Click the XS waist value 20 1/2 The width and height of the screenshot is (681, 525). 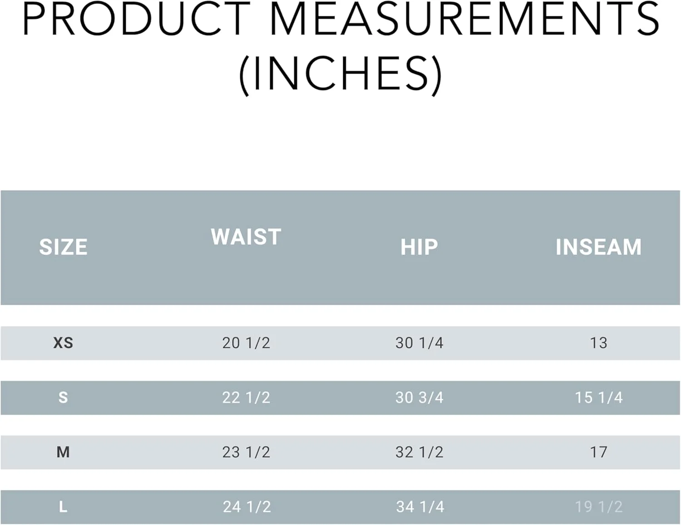click(x=246, y=343)
